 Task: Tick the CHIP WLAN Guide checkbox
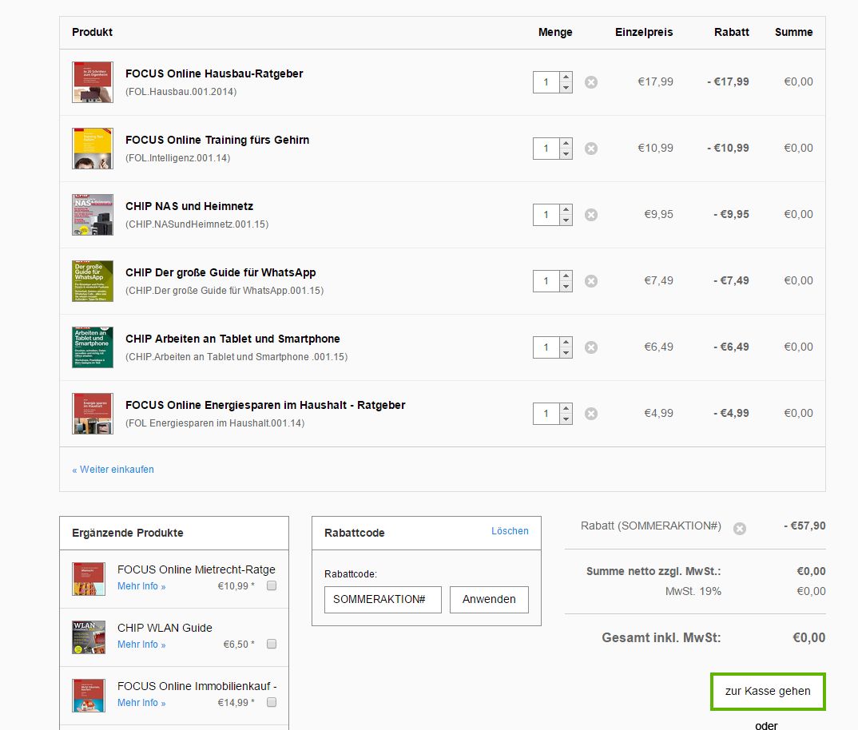click(x=272, y=644)
